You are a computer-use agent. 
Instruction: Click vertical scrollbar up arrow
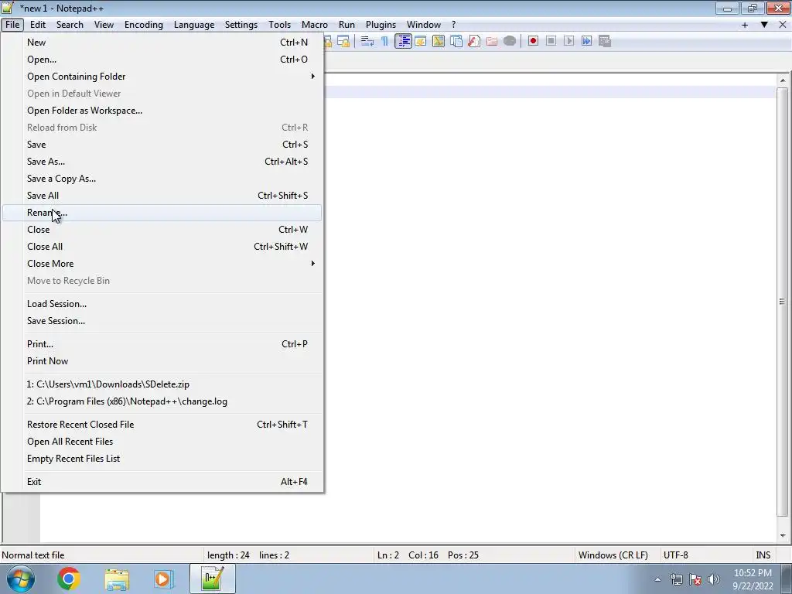tap(783, 80)
